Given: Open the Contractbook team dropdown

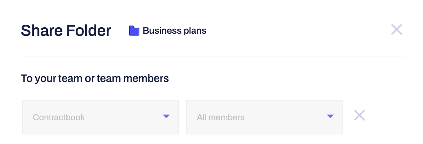Looking at the screenshot, I should pos(101,117).
